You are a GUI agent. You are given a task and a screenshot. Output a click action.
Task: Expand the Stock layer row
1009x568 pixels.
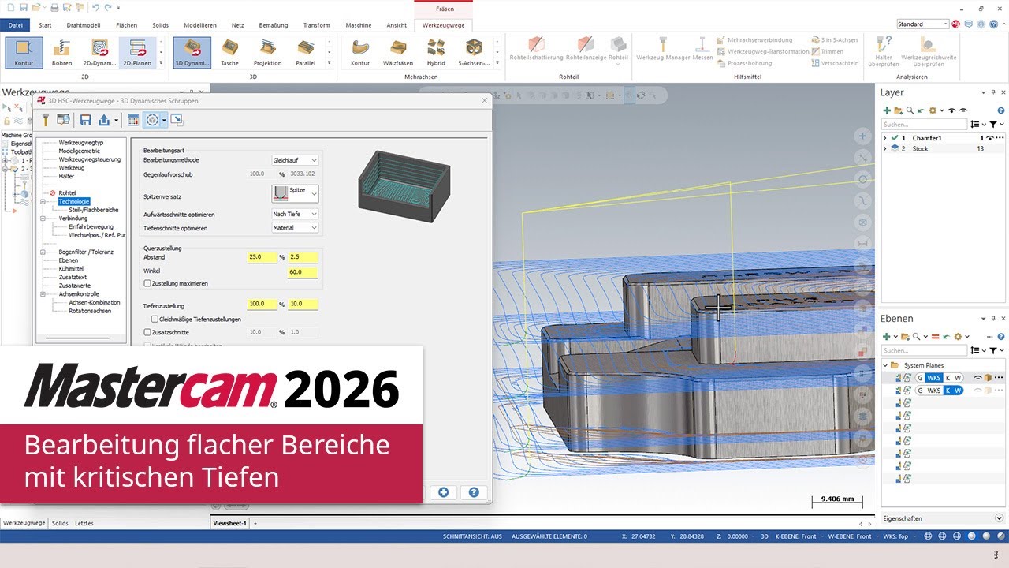(x=884, y=148)
